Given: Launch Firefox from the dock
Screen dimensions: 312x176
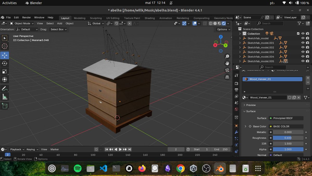Looking at the screenshot, I should click(x=142, y=169).
